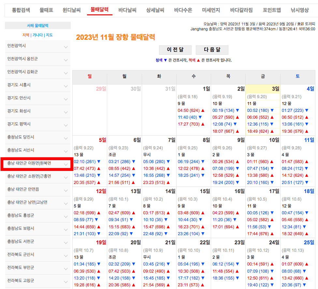Expand the 전라북도 부안군 chevron
The width and height of the screenshot is (318, 289).
66,269
